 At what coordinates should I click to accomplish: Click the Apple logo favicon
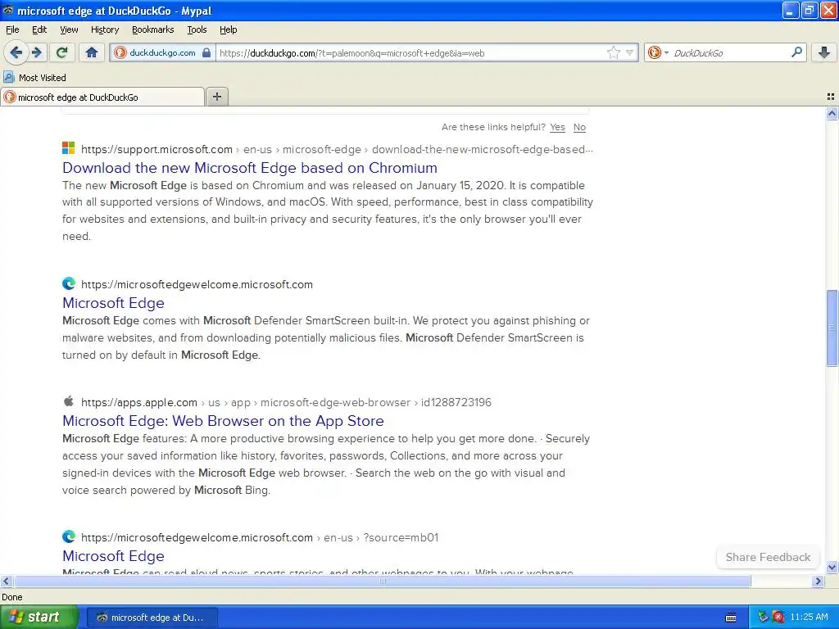[69, 401]
